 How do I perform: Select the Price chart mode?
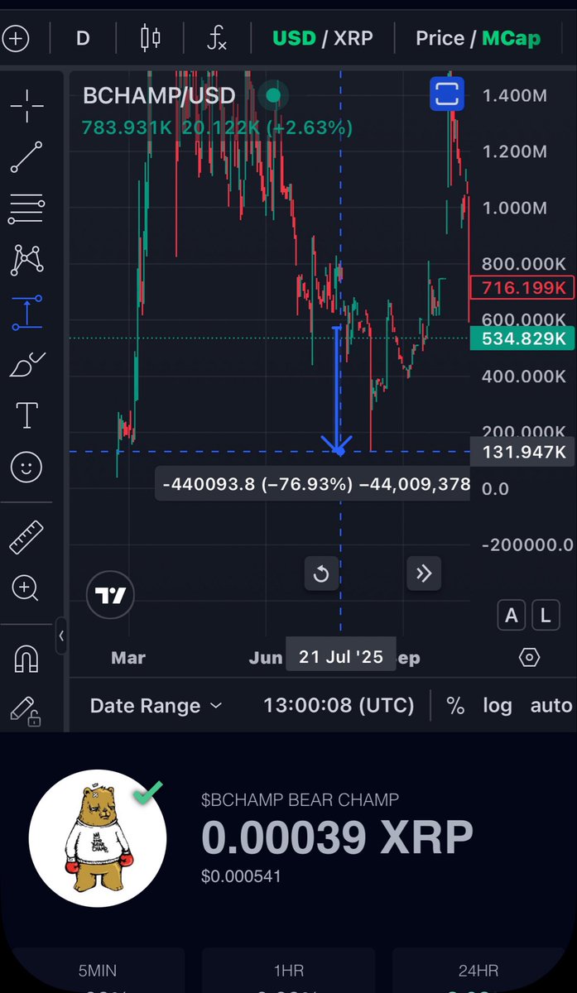440,38
